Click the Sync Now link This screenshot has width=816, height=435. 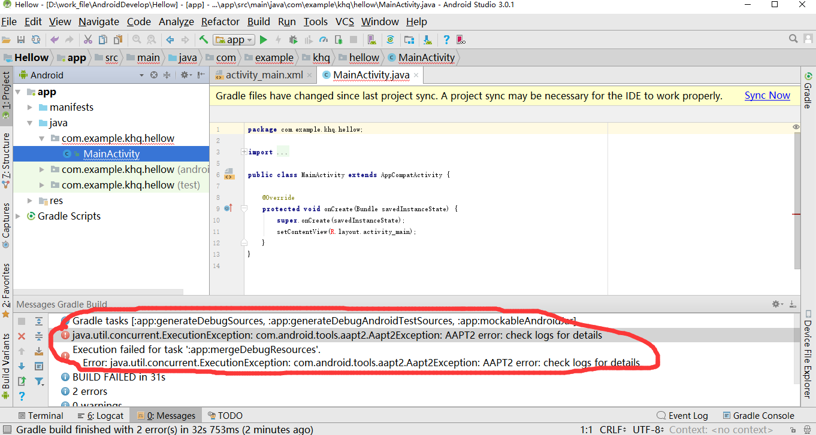click(767, 96)
